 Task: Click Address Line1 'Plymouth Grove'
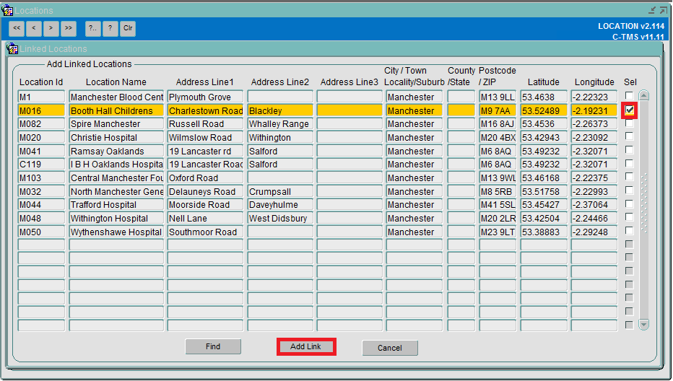click(x=205, y=97)
